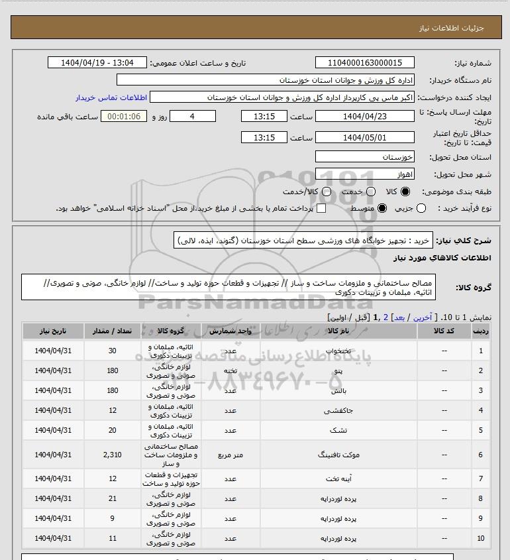
Task: Select the متوسط purchase type radio
Action: point(382,208)
